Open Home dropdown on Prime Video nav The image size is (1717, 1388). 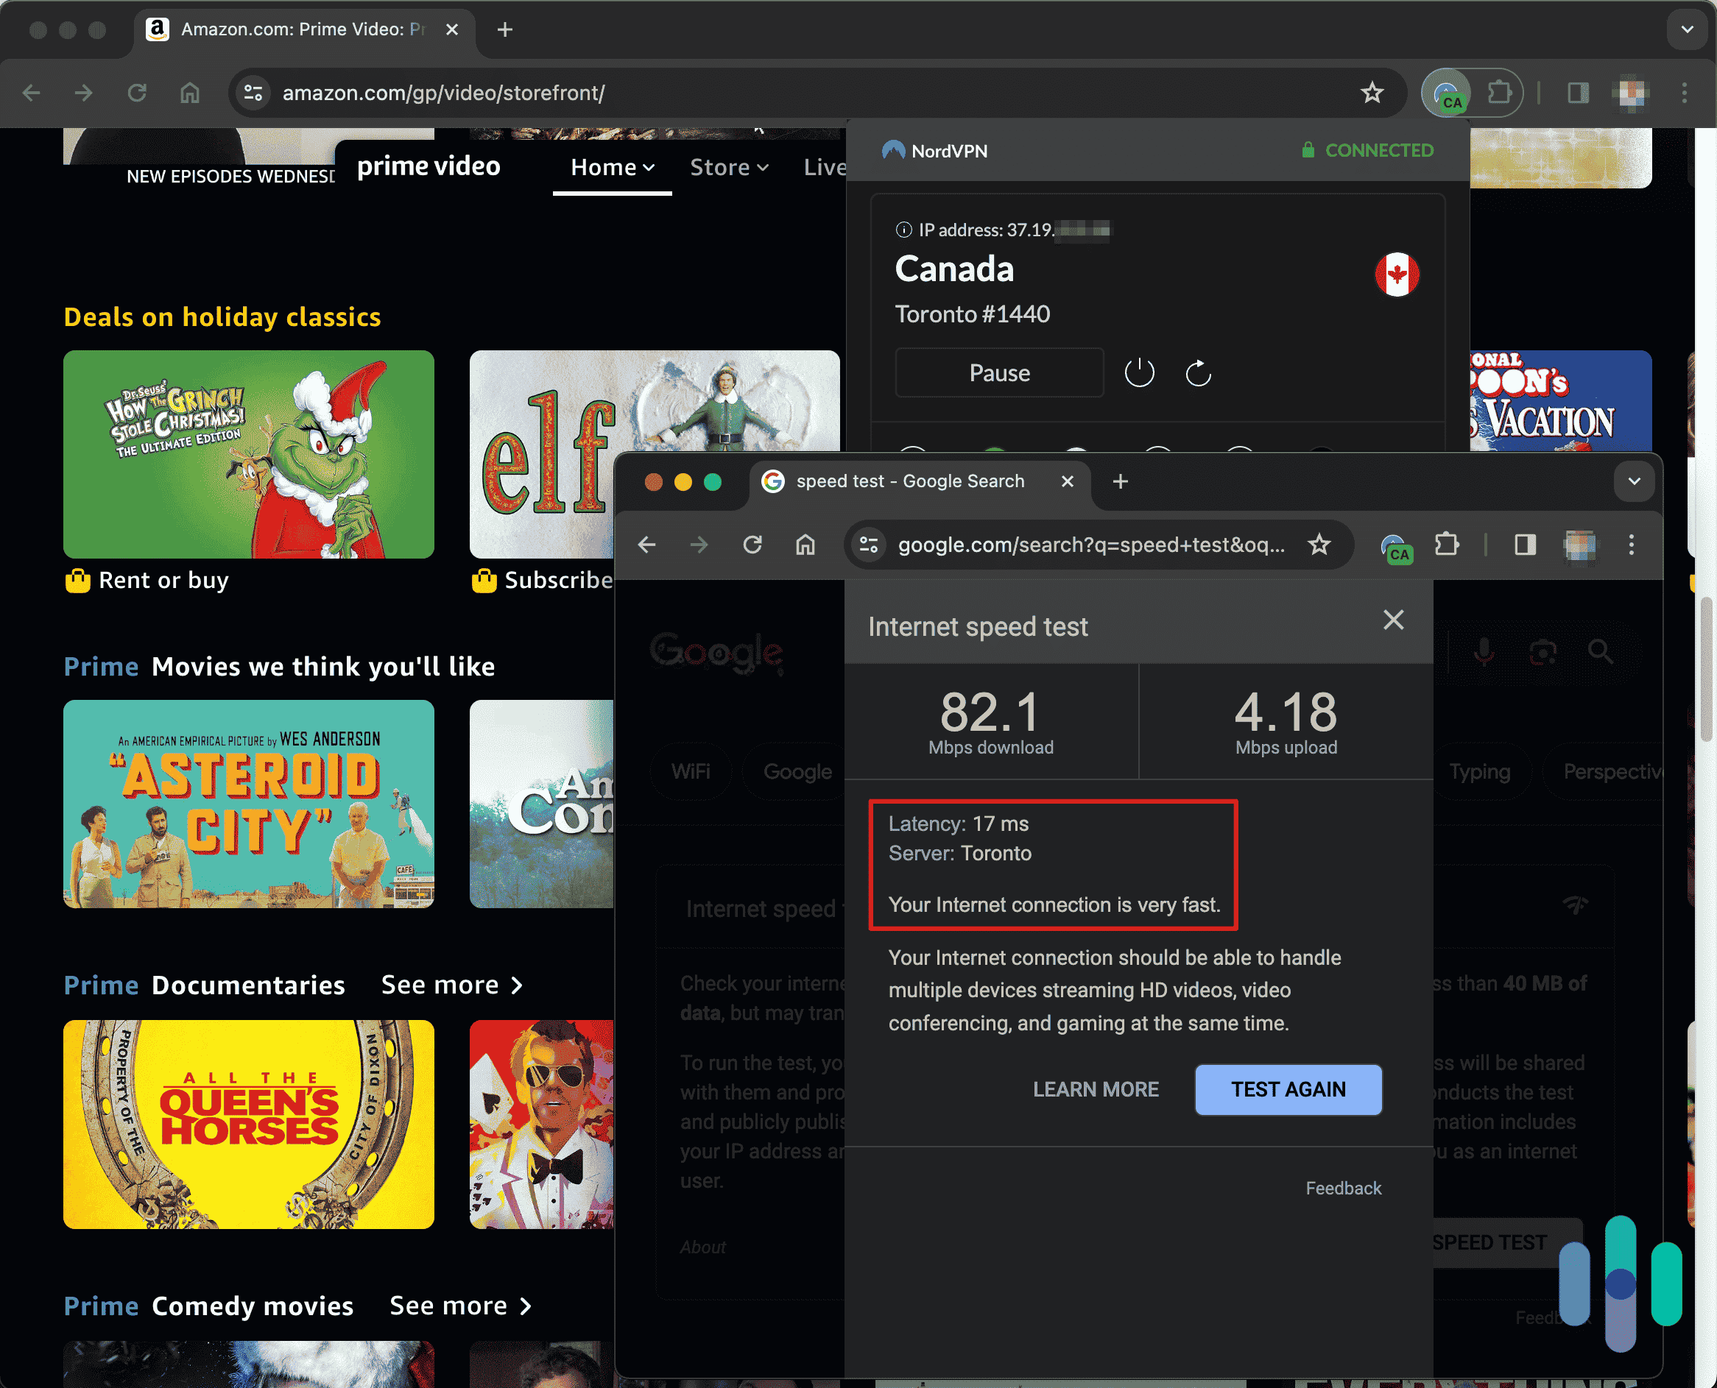613,167
